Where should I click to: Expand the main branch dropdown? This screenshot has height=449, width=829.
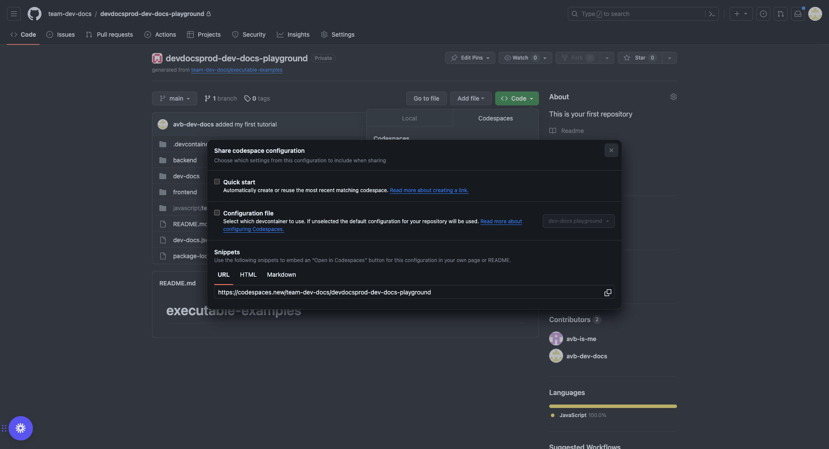(x=174, y=98)
